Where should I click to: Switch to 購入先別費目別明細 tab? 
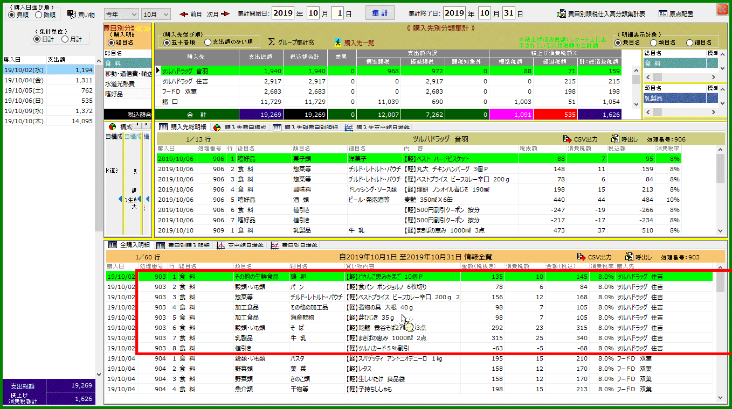306,128
